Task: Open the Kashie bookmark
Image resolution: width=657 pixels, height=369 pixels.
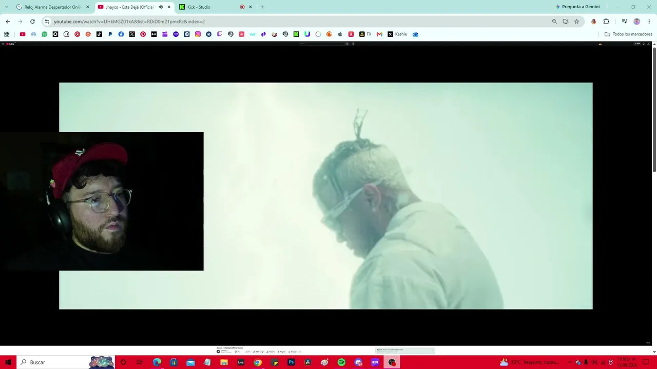Action: 397,34
